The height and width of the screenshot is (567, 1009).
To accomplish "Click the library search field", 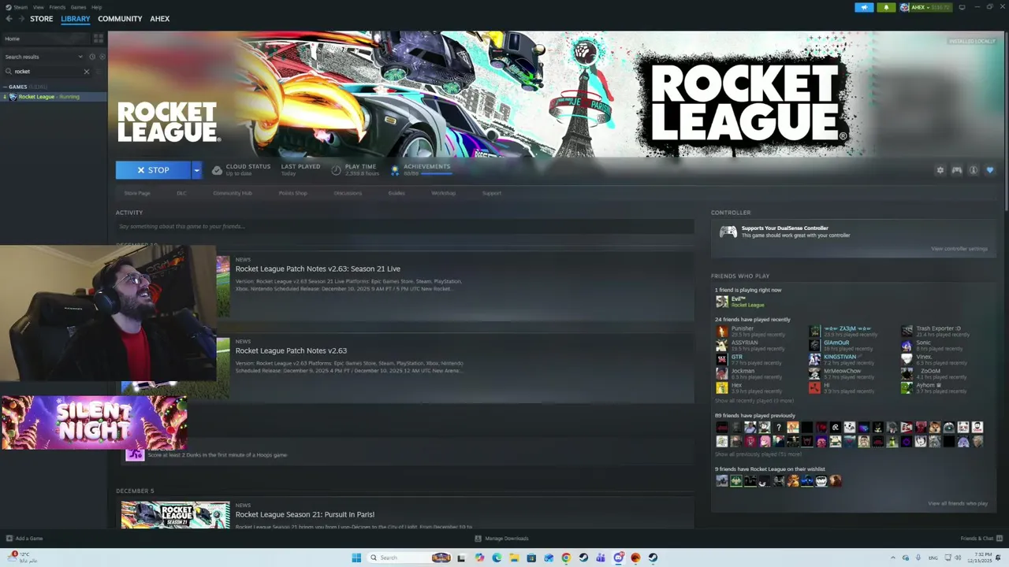I will coord(47,72).
